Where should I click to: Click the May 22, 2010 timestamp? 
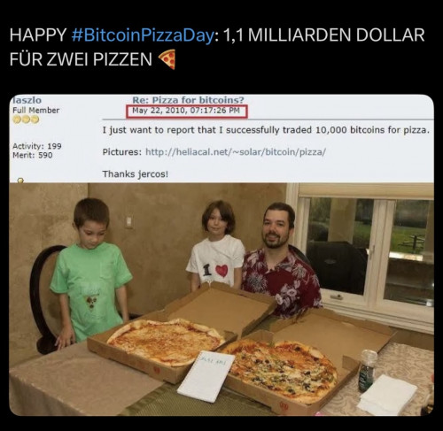[x=186, y=111]
